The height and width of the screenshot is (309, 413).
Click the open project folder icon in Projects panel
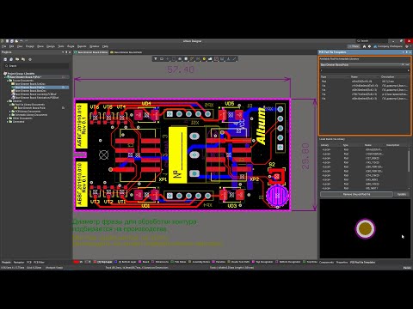(17, 59)
